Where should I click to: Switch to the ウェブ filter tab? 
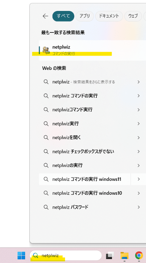pos(133,16)
